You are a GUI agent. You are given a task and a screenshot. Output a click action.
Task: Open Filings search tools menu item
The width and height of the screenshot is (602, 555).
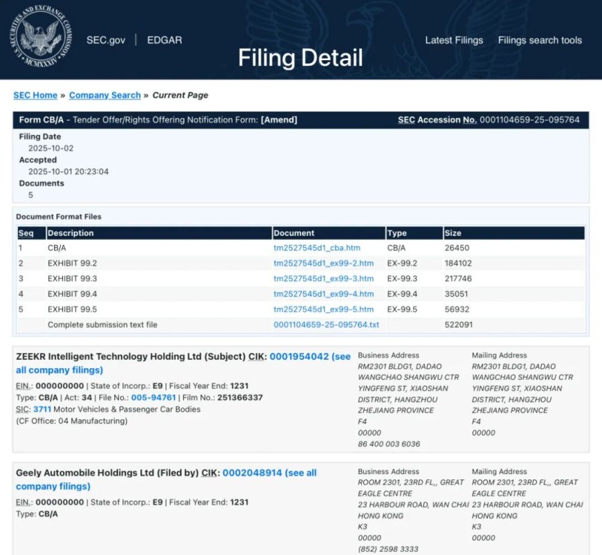click(x=540, y=40)
